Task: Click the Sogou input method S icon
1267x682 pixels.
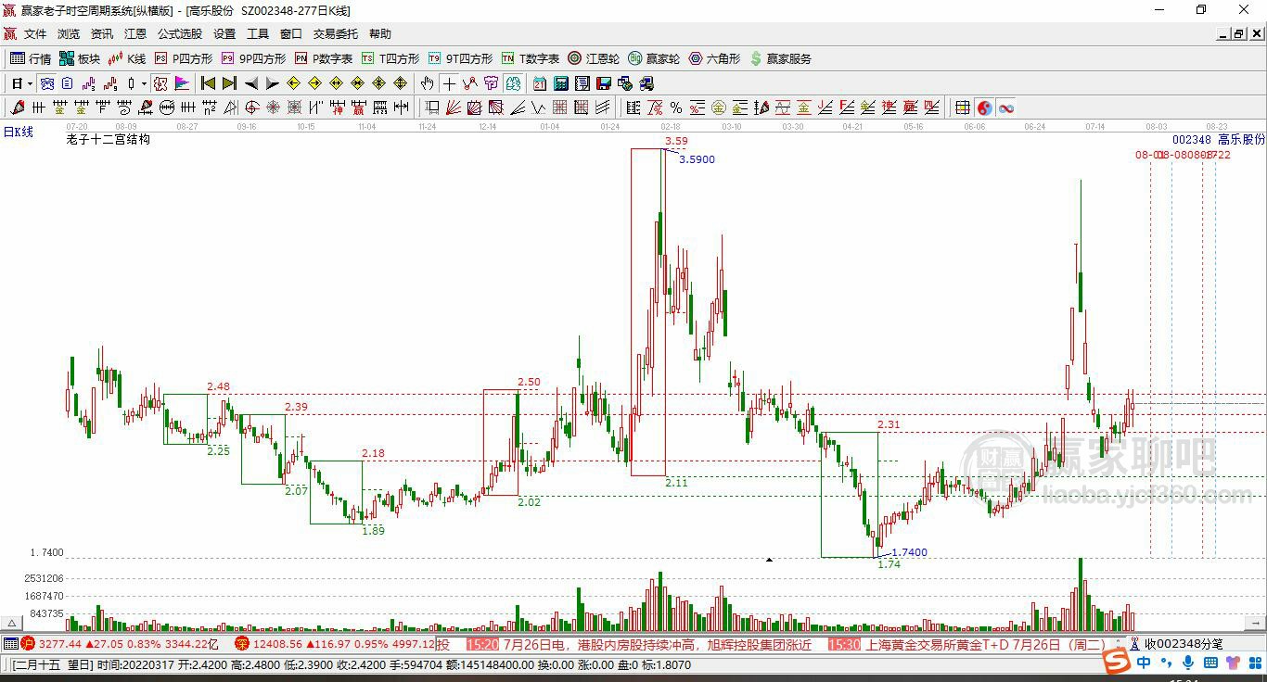Action: click(1116, 662)
